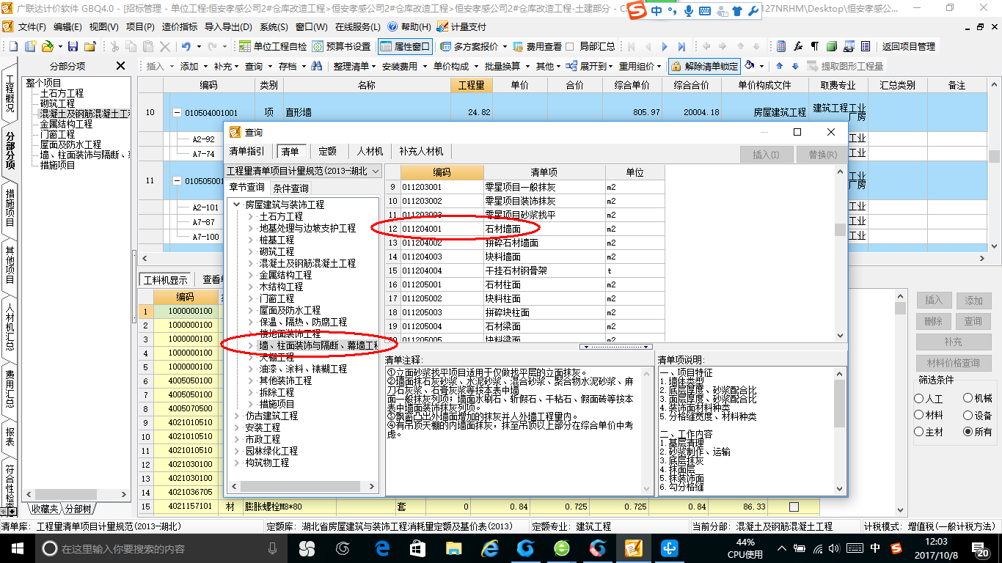The width and height of the screenshot is (1002, 563).
Task: Open the 文件(F) menu
Action: (x=31, y=26)
